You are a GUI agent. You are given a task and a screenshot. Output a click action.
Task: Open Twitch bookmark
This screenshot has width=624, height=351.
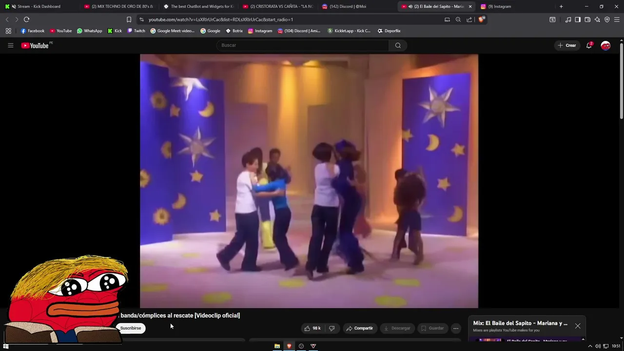pyautogui.click(x=136, y=31)
